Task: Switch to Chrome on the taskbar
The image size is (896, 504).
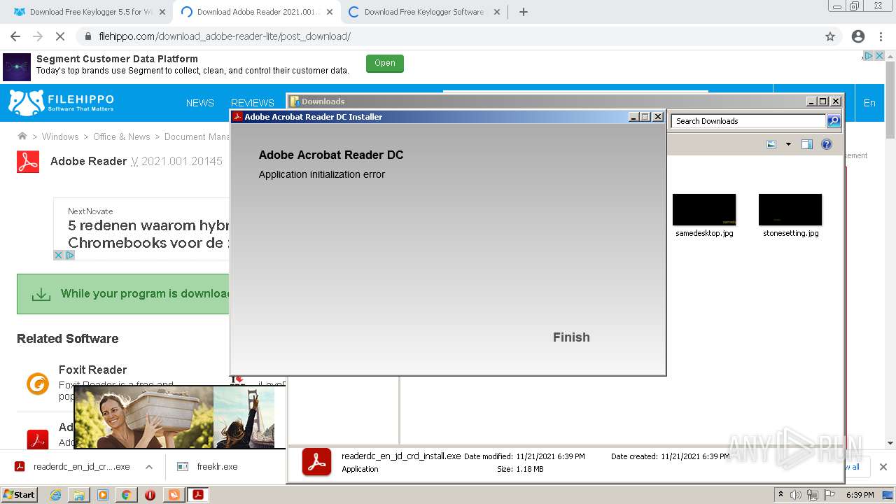Action: [x=127, y=495]
